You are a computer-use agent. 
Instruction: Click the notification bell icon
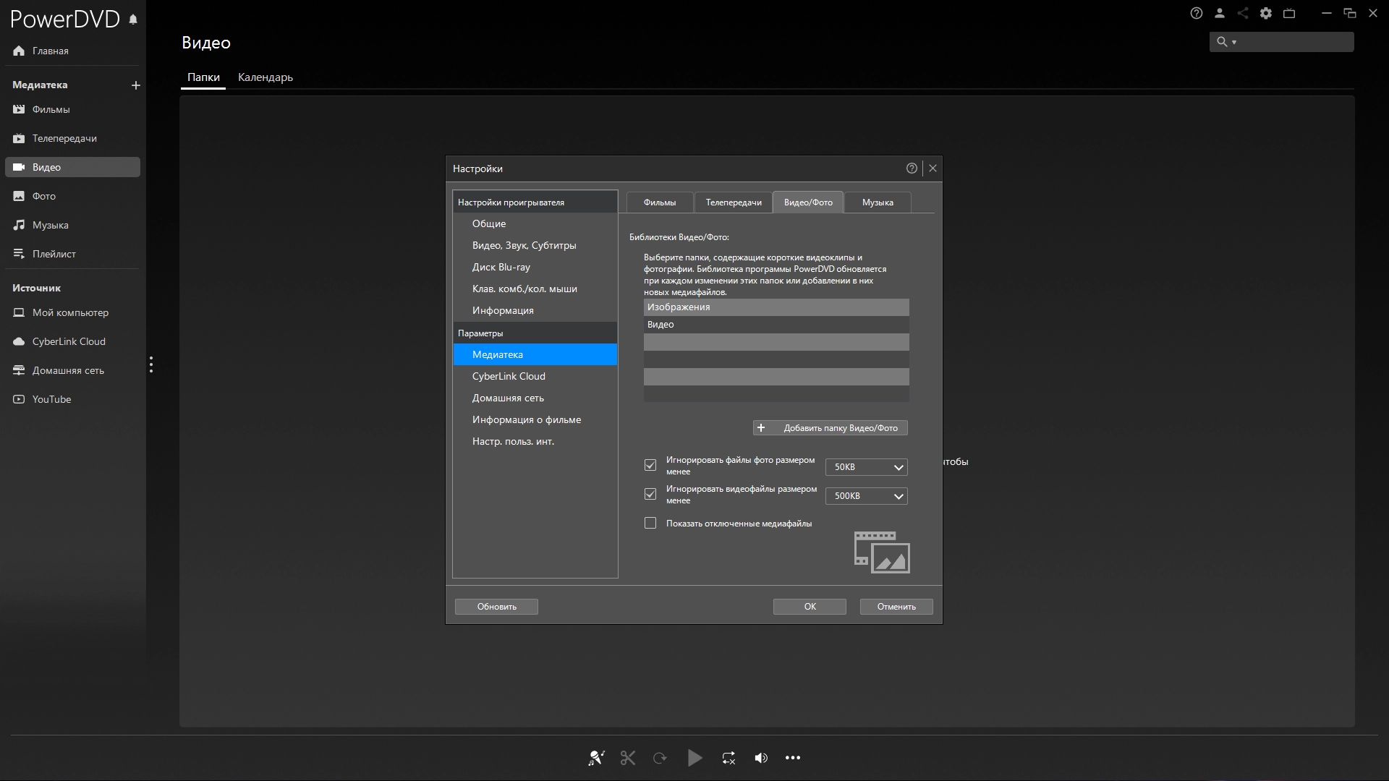pos(133,20)
